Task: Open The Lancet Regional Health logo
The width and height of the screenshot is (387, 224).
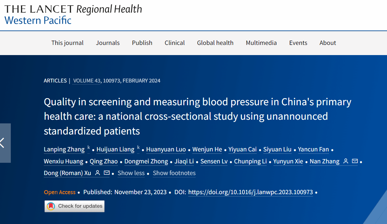Action: pyautogui.click(x=73, y=14)
